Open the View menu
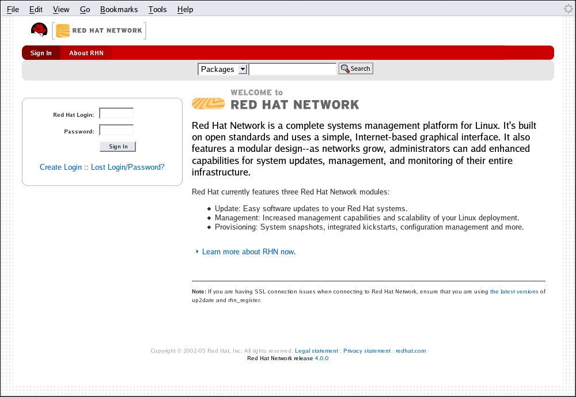576x397 pixels. 61,9
